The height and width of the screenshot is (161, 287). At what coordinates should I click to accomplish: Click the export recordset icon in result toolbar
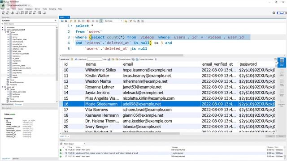(133, 59)
